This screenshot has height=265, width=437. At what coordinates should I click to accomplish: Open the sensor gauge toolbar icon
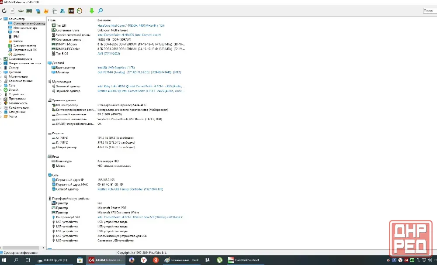(80, 11)
